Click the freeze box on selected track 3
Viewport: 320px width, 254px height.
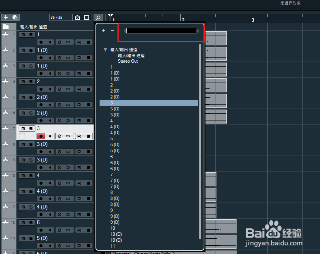click(x=22, y=136)
